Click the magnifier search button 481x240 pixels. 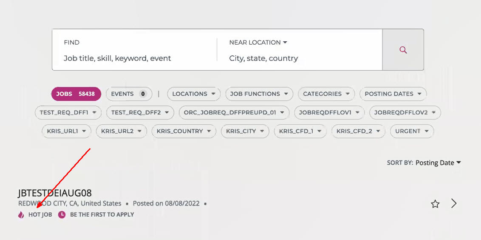tap(403, 50)
